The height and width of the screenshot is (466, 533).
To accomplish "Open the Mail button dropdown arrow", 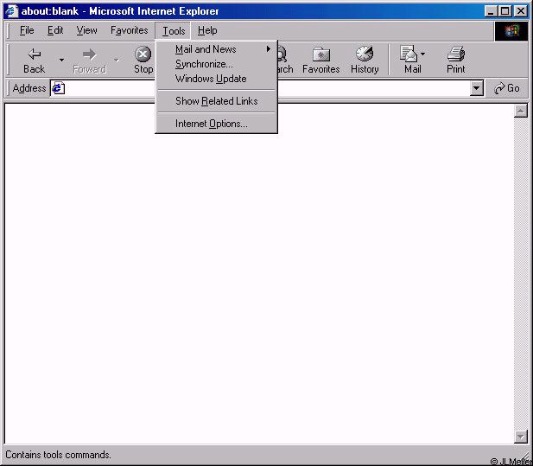I will [x=423, y=54].
